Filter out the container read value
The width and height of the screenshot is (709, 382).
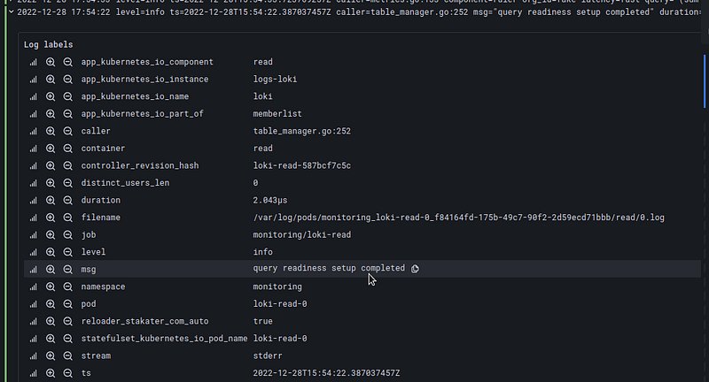[x=68, y=149]
